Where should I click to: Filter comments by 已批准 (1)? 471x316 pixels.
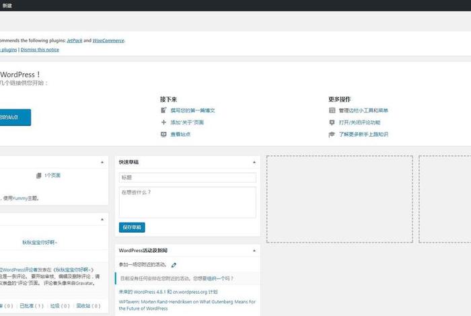pyautogui.click(x=31, y=306)
